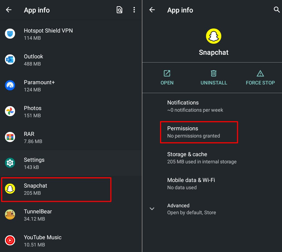282x252 pixels.
Task: Tap the large Snapchat ghost logo
Action: [213, 36]
